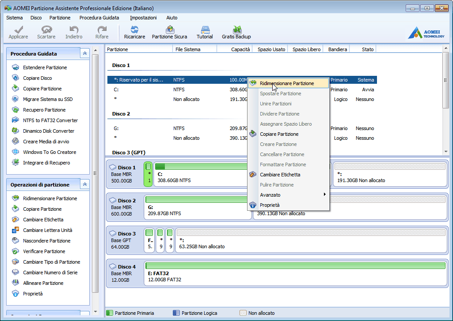This screenshot has width=453, height=321.
Task: Click Verificare Partizione in operations panel
Action: [44, 251]
